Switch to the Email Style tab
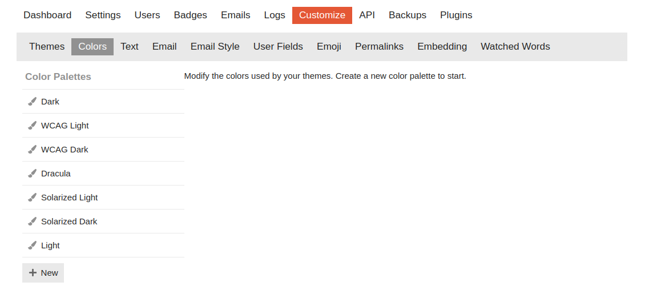 pos(215,47)
